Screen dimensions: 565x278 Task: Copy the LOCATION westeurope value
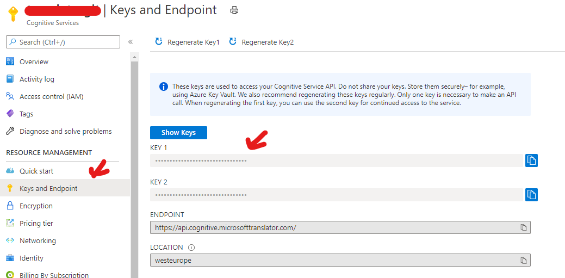pos(524,261)
